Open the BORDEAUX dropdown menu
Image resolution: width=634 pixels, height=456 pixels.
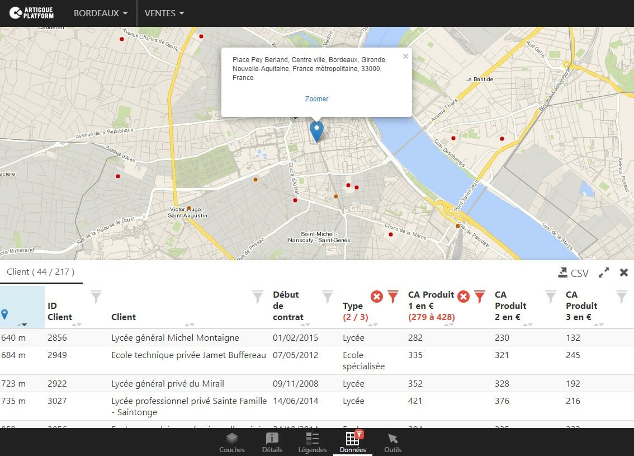(101, 13)
